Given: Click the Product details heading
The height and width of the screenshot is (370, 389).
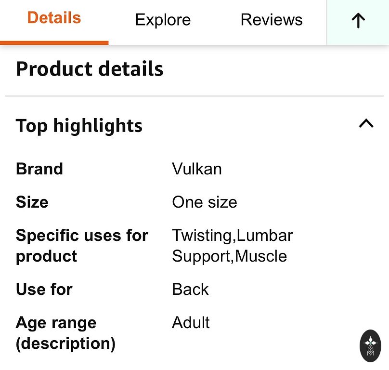Looking at the screenshot, I should (x=90, y=69).
